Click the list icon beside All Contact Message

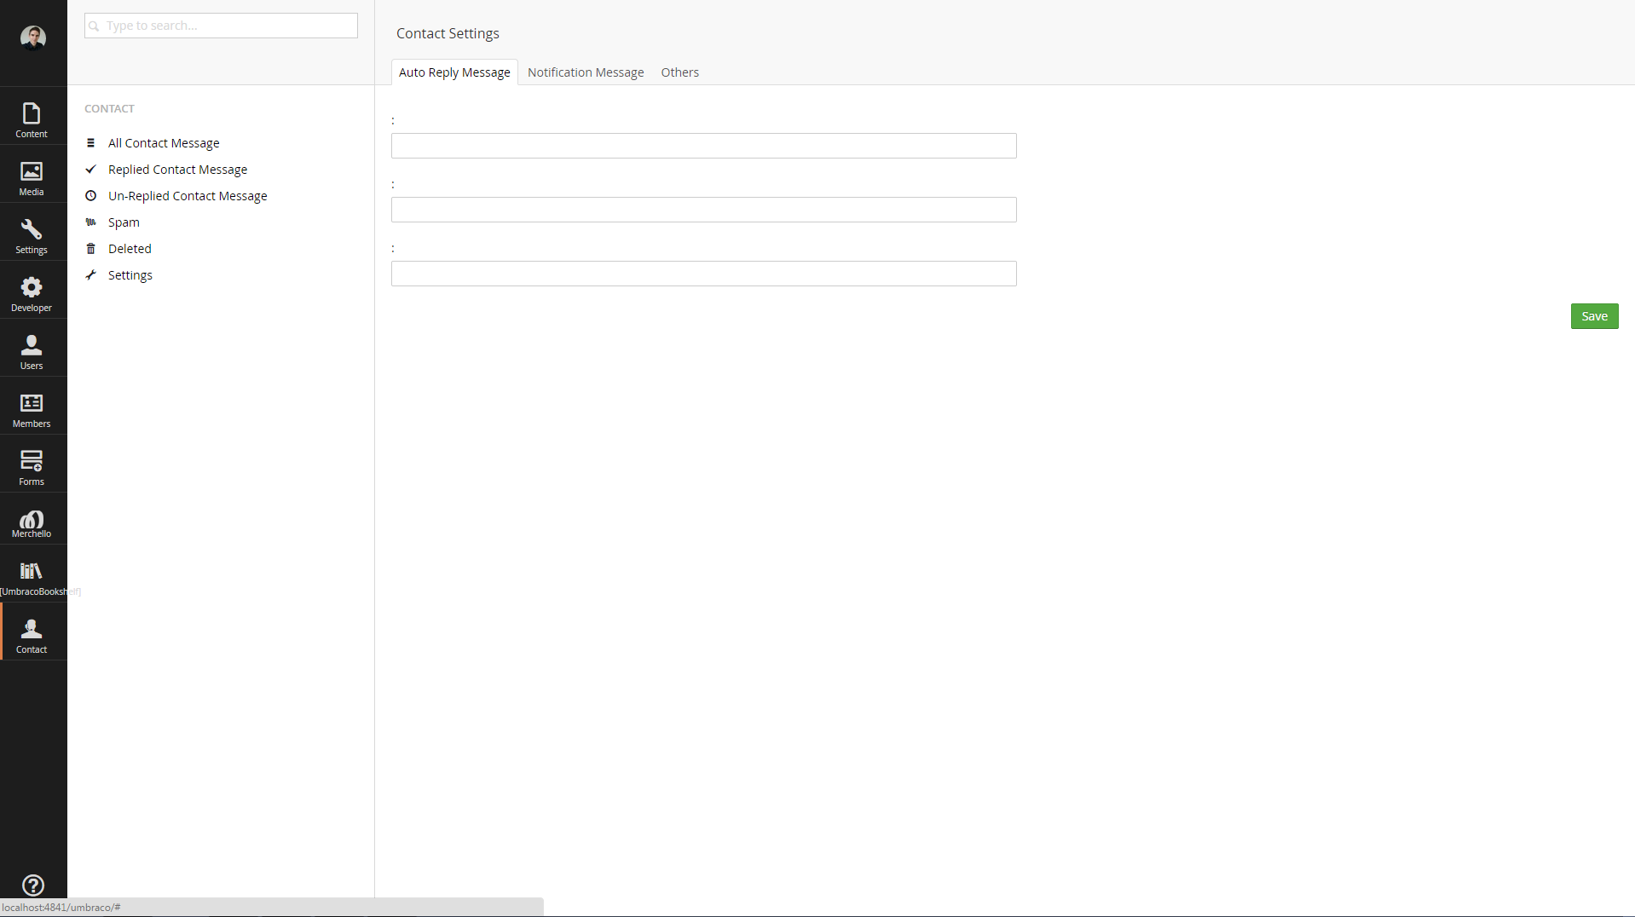90,143
